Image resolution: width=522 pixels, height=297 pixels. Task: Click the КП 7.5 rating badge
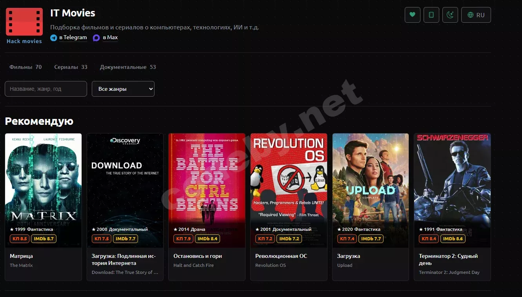101,239
